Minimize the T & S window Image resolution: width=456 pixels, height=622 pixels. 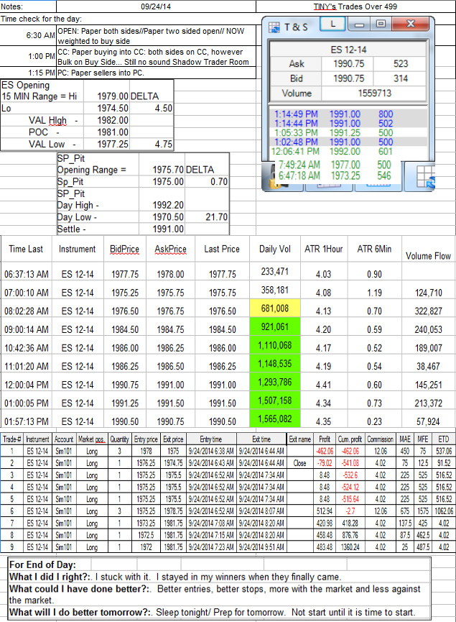359,24
